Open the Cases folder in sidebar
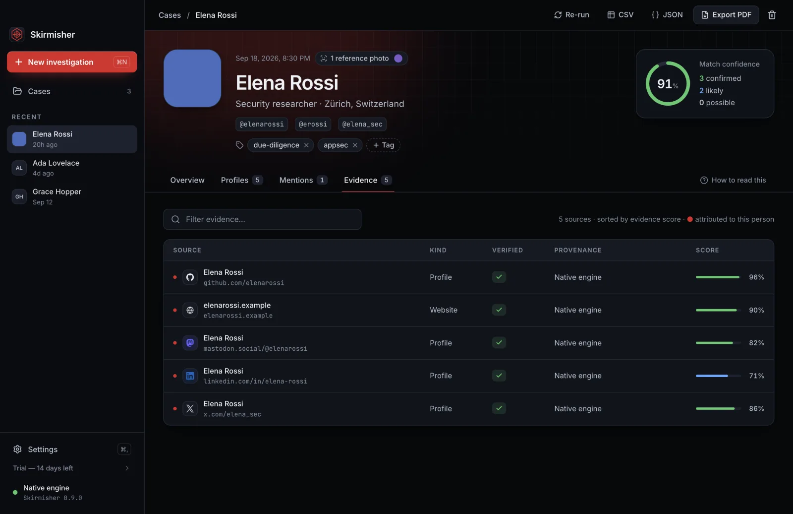The width and height of the screenshot is (793, 514). coord(72,91)
